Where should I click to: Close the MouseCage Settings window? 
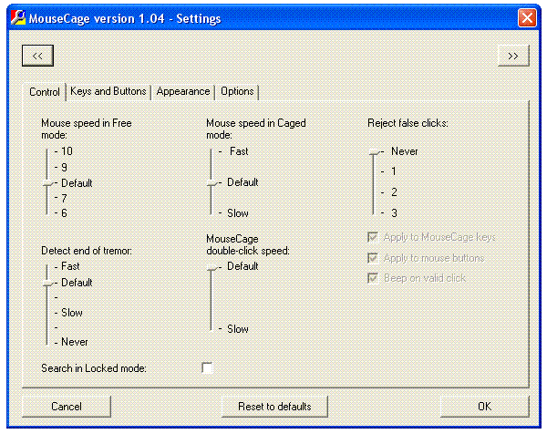527,17
